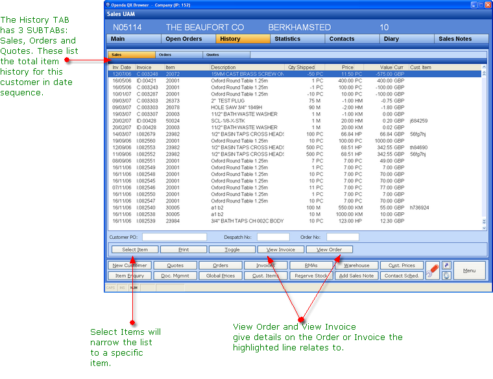Viewport: 493px width, 379px height.
Task: Click the Qty Shipped column header
Action: [301, 67]
